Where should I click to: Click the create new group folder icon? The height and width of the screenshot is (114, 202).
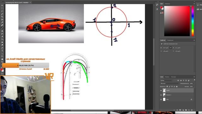point(186,110)
